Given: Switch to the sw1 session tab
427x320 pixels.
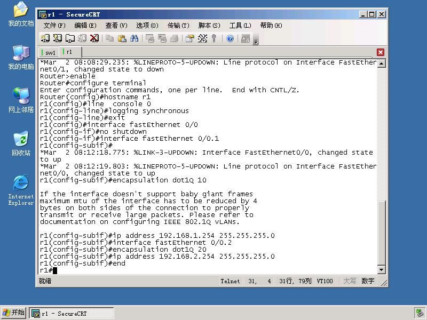Looking at the screenshot, I should click(x=49, y=52).
